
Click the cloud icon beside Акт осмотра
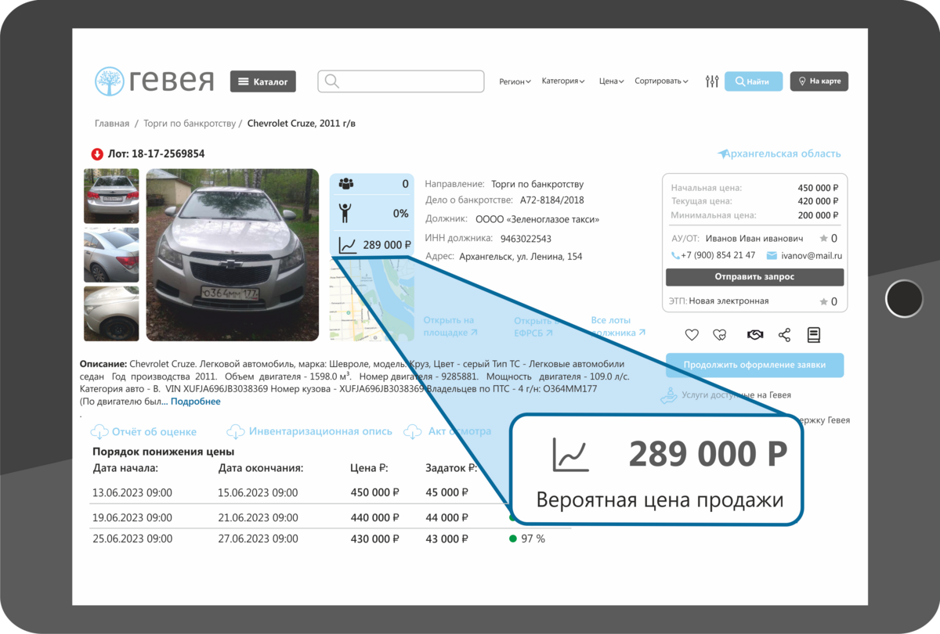point(414,431)
